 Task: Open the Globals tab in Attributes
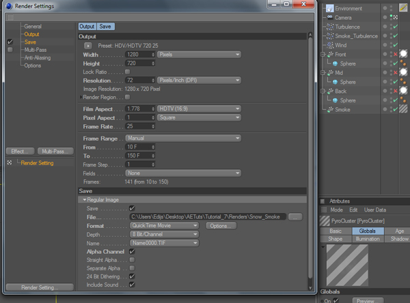pyautogui.click(x=364, y=231)
